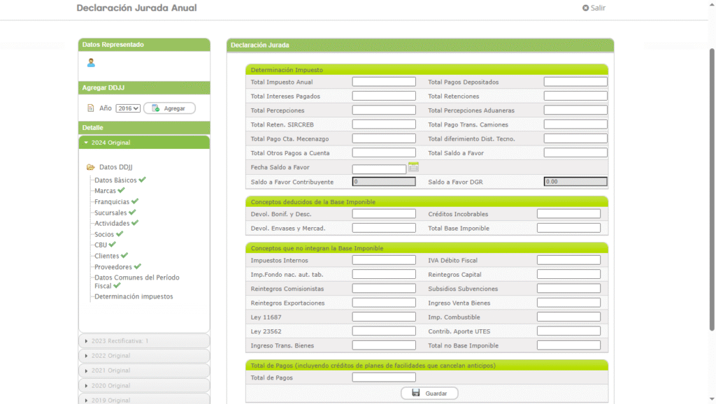Click the green checkmark next to Proveedores

click(x=138, y=266)
